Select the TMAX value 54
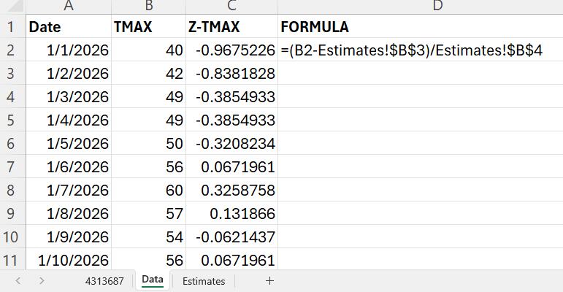This screenshot has width=563, height=292. tap(149, 237)
